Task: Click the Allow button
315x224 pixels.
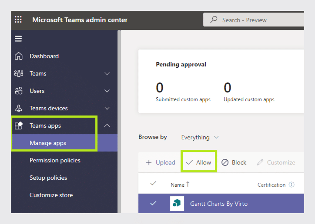Action: 198,162
